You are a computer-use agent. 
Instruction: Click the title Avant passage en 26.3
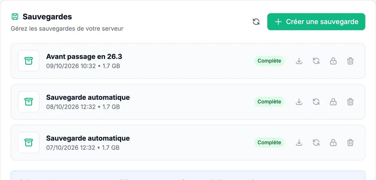point(84,57)
